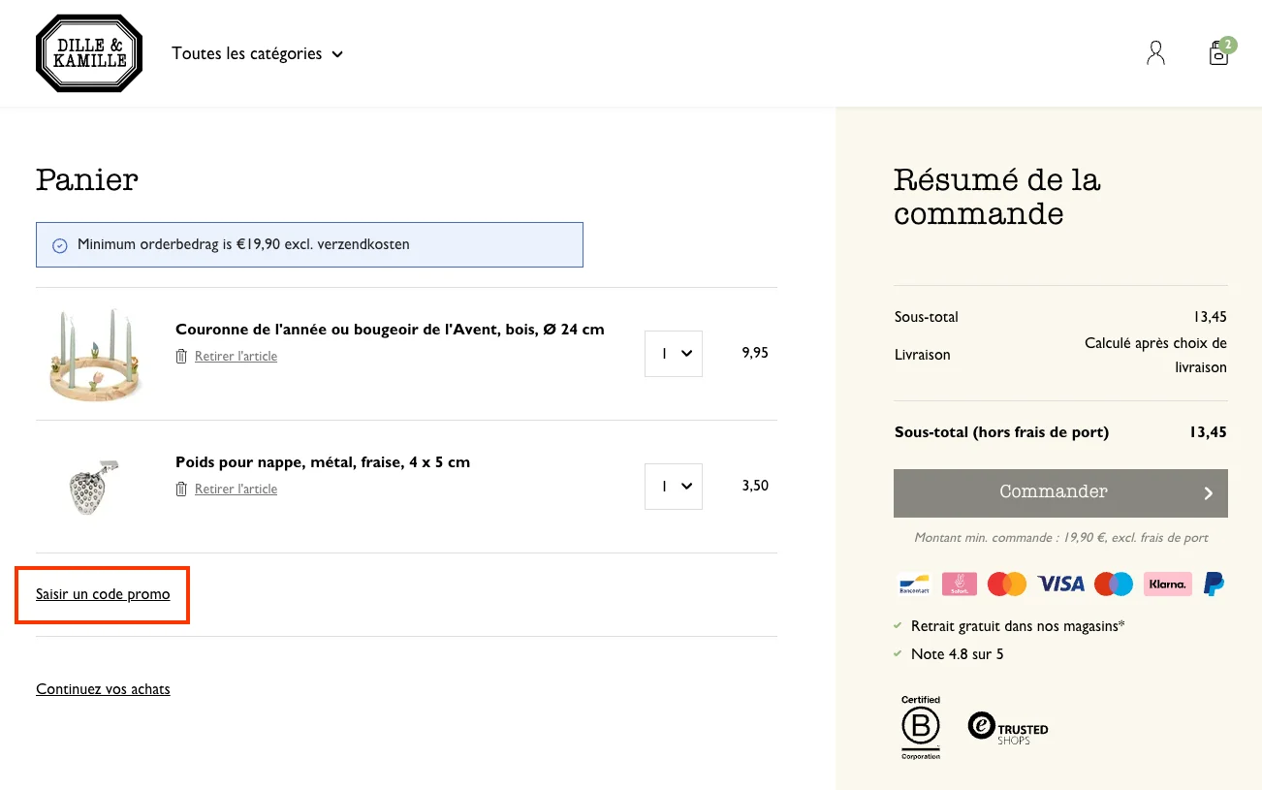Click the VISA payment icon
The height and width of the screenshot is (790, 1262).
[1061, 584]
